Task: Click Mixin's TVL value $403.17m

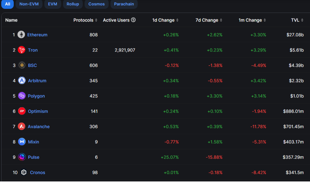Action: pyautogui.click(x=293, y=142)
